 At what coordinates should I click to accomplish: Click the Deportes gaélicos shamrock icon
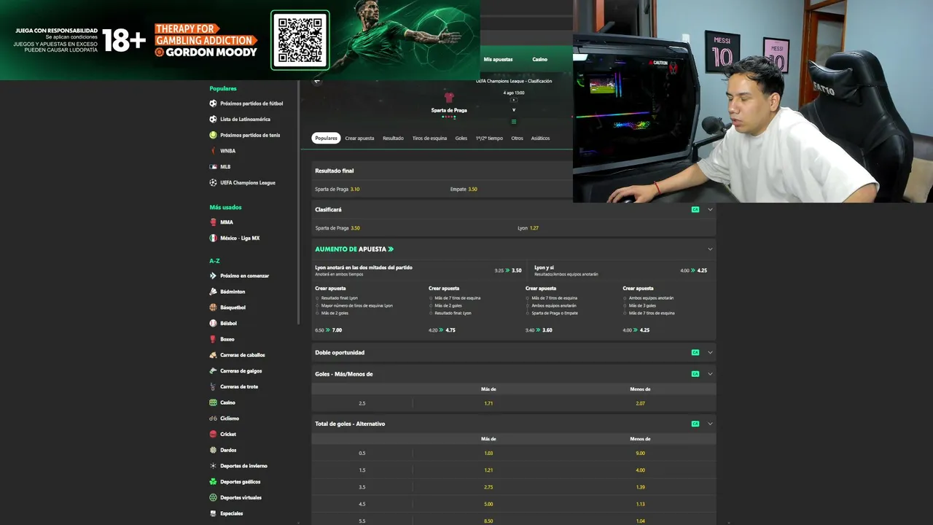213,482
